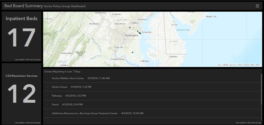
Task: Select the Pascal list entry
Action: tap(152, 104)
